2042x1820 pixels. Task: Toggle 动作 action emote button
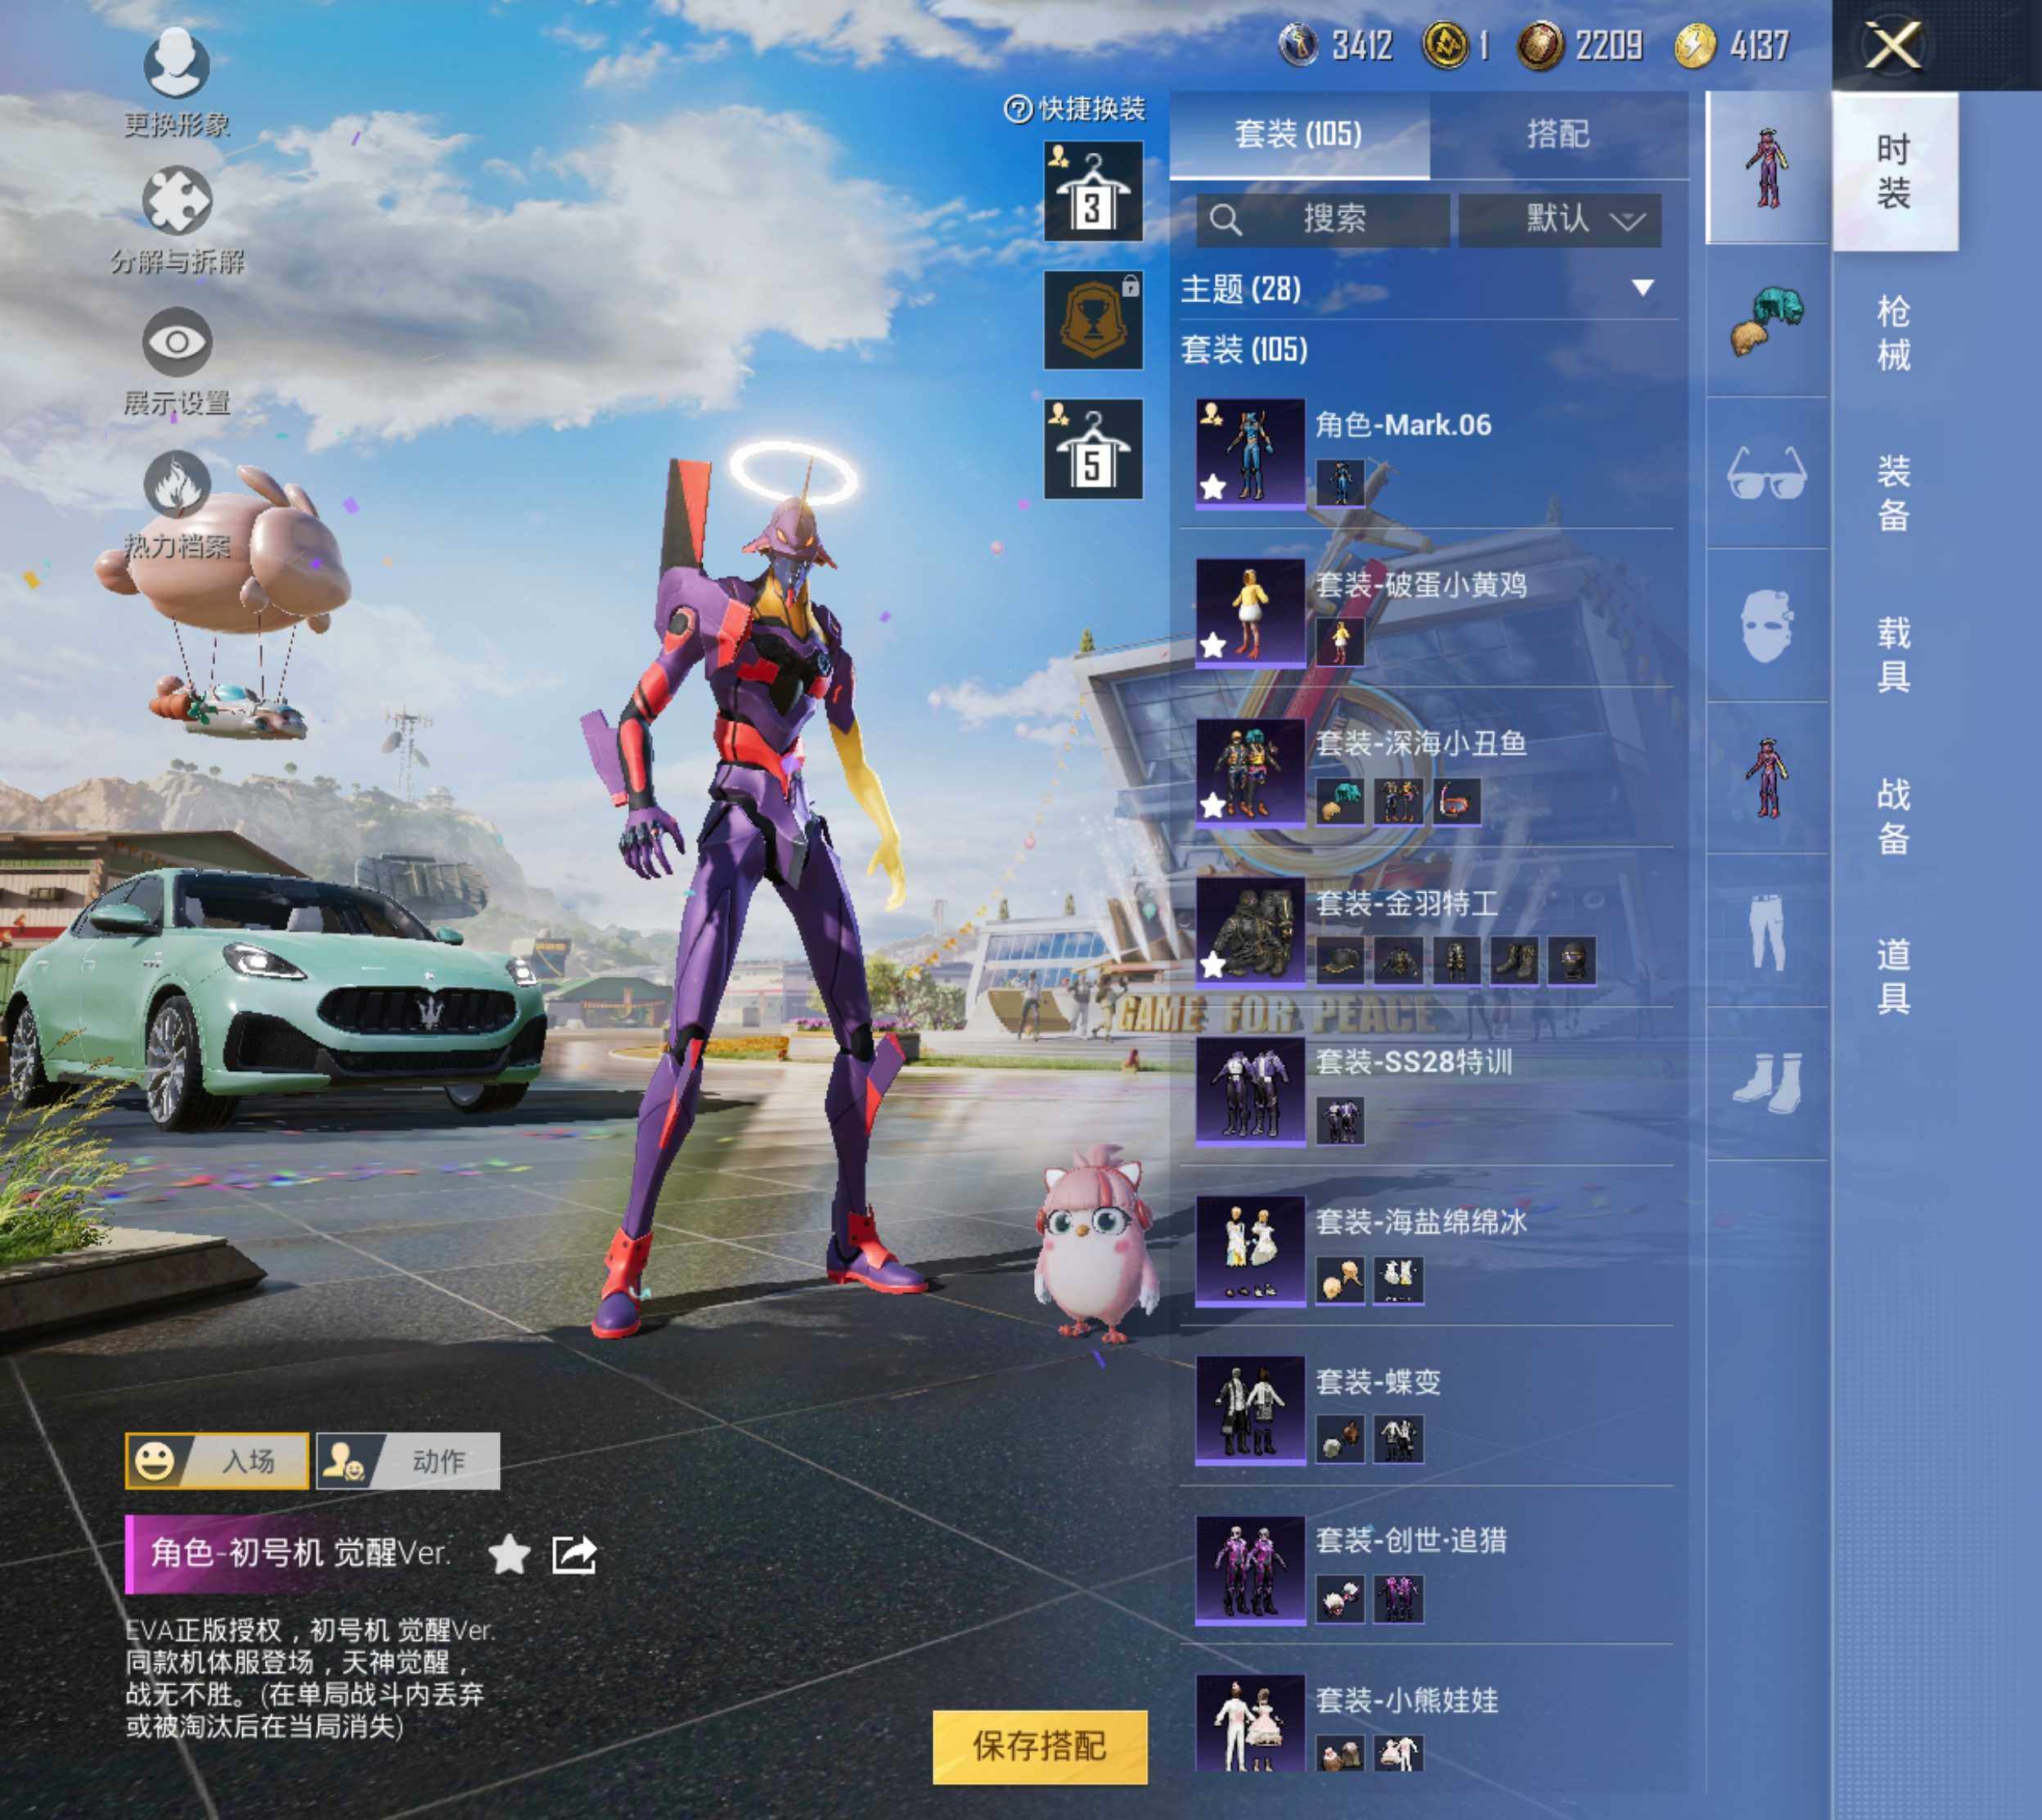point(407,1461)
